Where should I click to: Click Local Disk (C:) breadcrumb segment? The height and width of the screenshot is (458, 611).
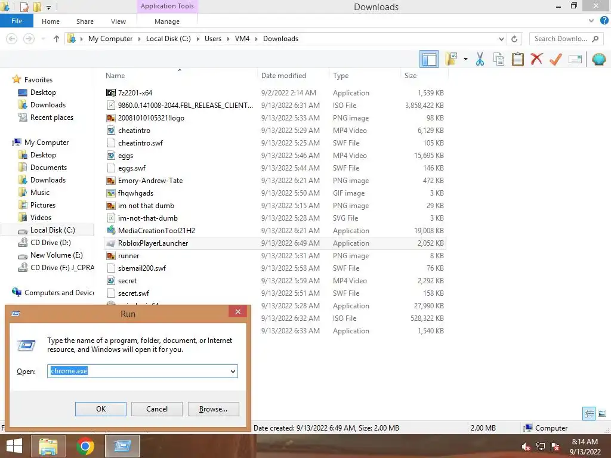(168, 39)
